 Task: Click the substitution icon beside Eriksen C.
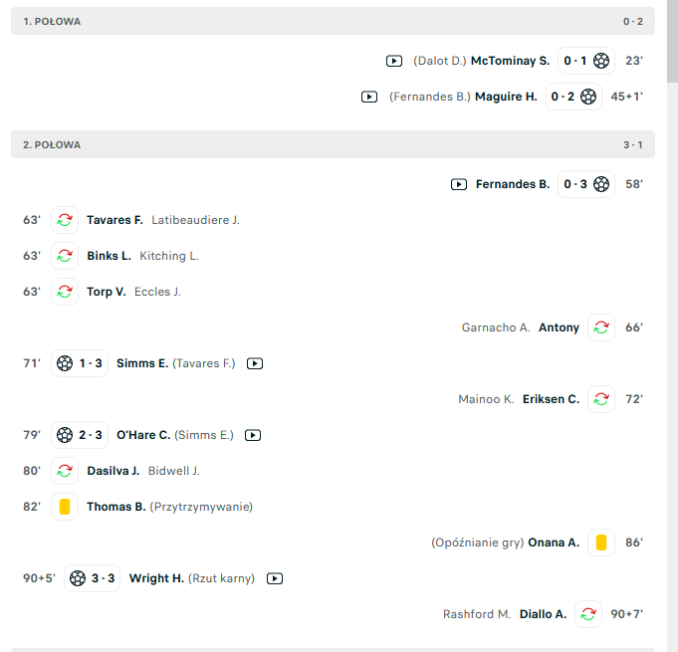coord(601,399)
